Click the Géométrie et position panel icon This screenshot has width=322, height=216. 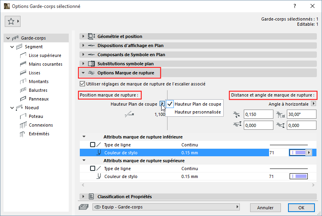pos(91,36)
